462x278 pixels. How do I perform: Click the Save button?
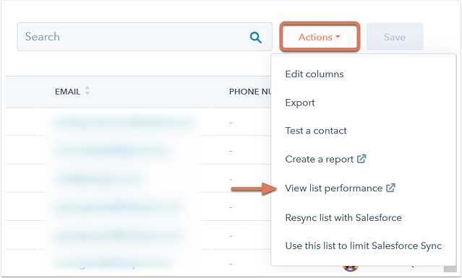[395, 37]
